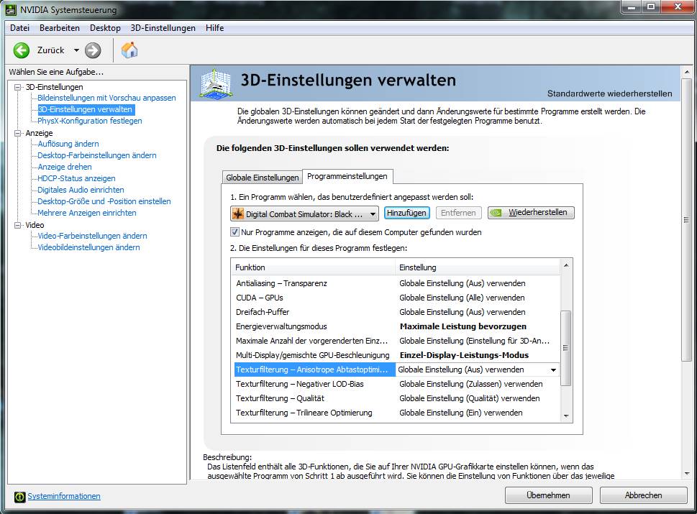This screenshot has height=514, width=697.
Task: Click main panel scroll-down arrow
Action: tap(687, 474)
